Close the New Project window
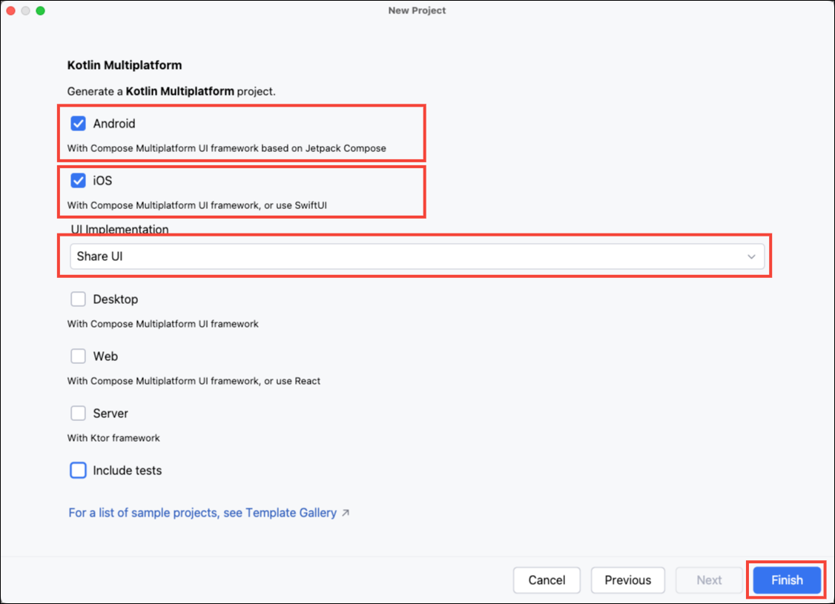Image resolution: width=835 pixels, height=604 pixels. coord(11,11)
